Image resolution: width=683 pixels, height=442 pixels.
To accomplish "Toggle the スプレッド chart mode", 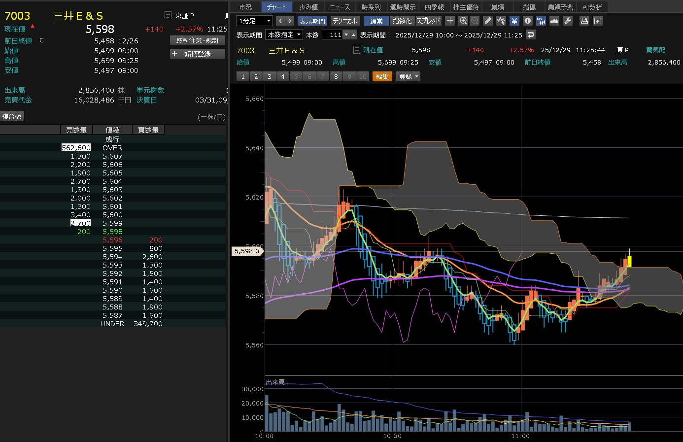I will click(x=429, y=21).
